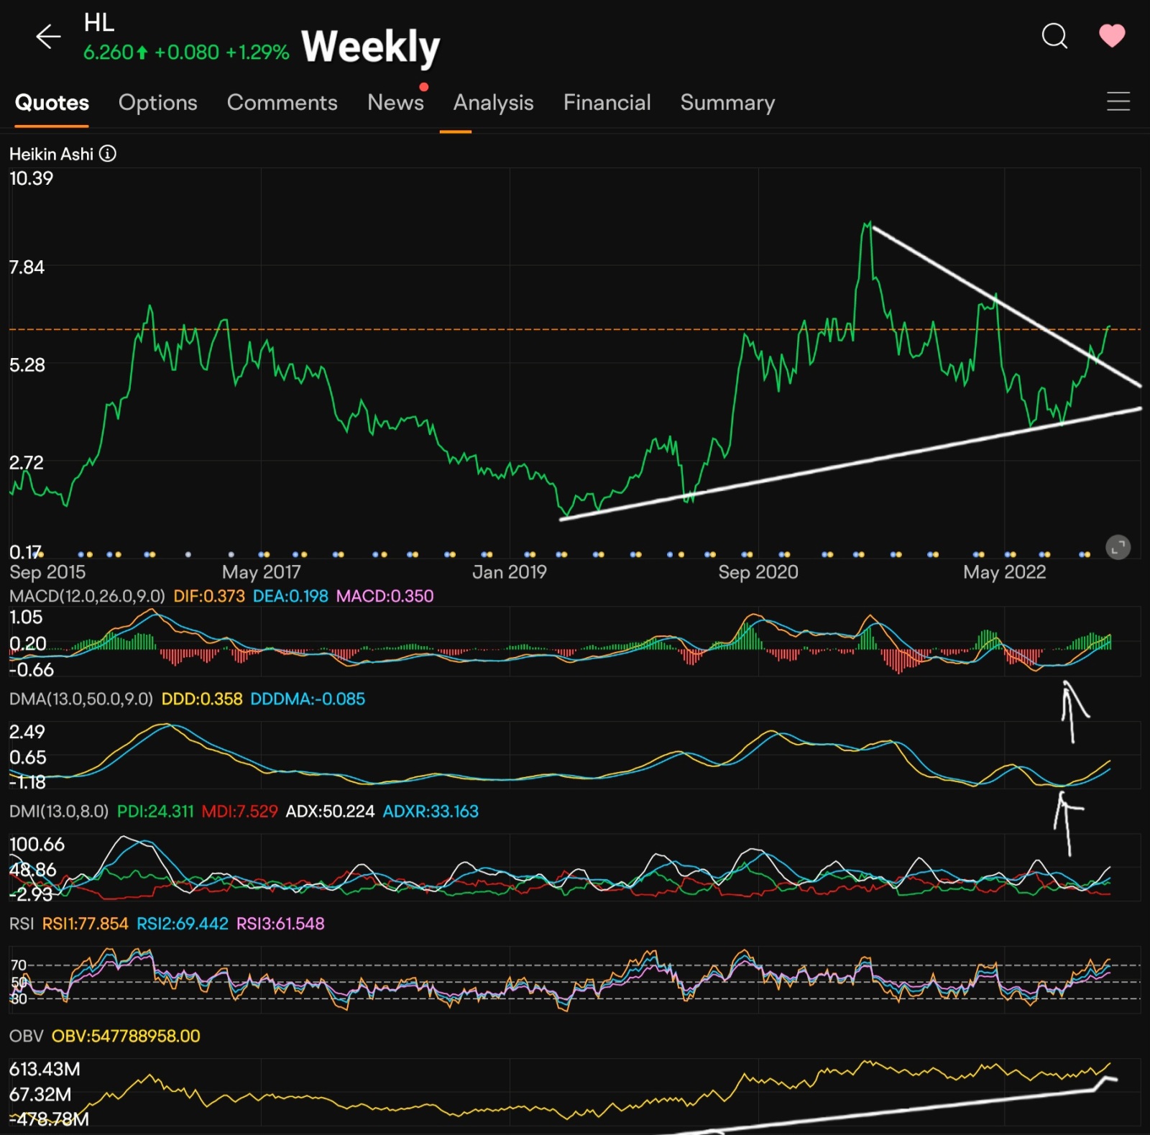This screenshot has height=1135, width=1150.
Task: Open the Financial tab
Action: pos(607,103)
